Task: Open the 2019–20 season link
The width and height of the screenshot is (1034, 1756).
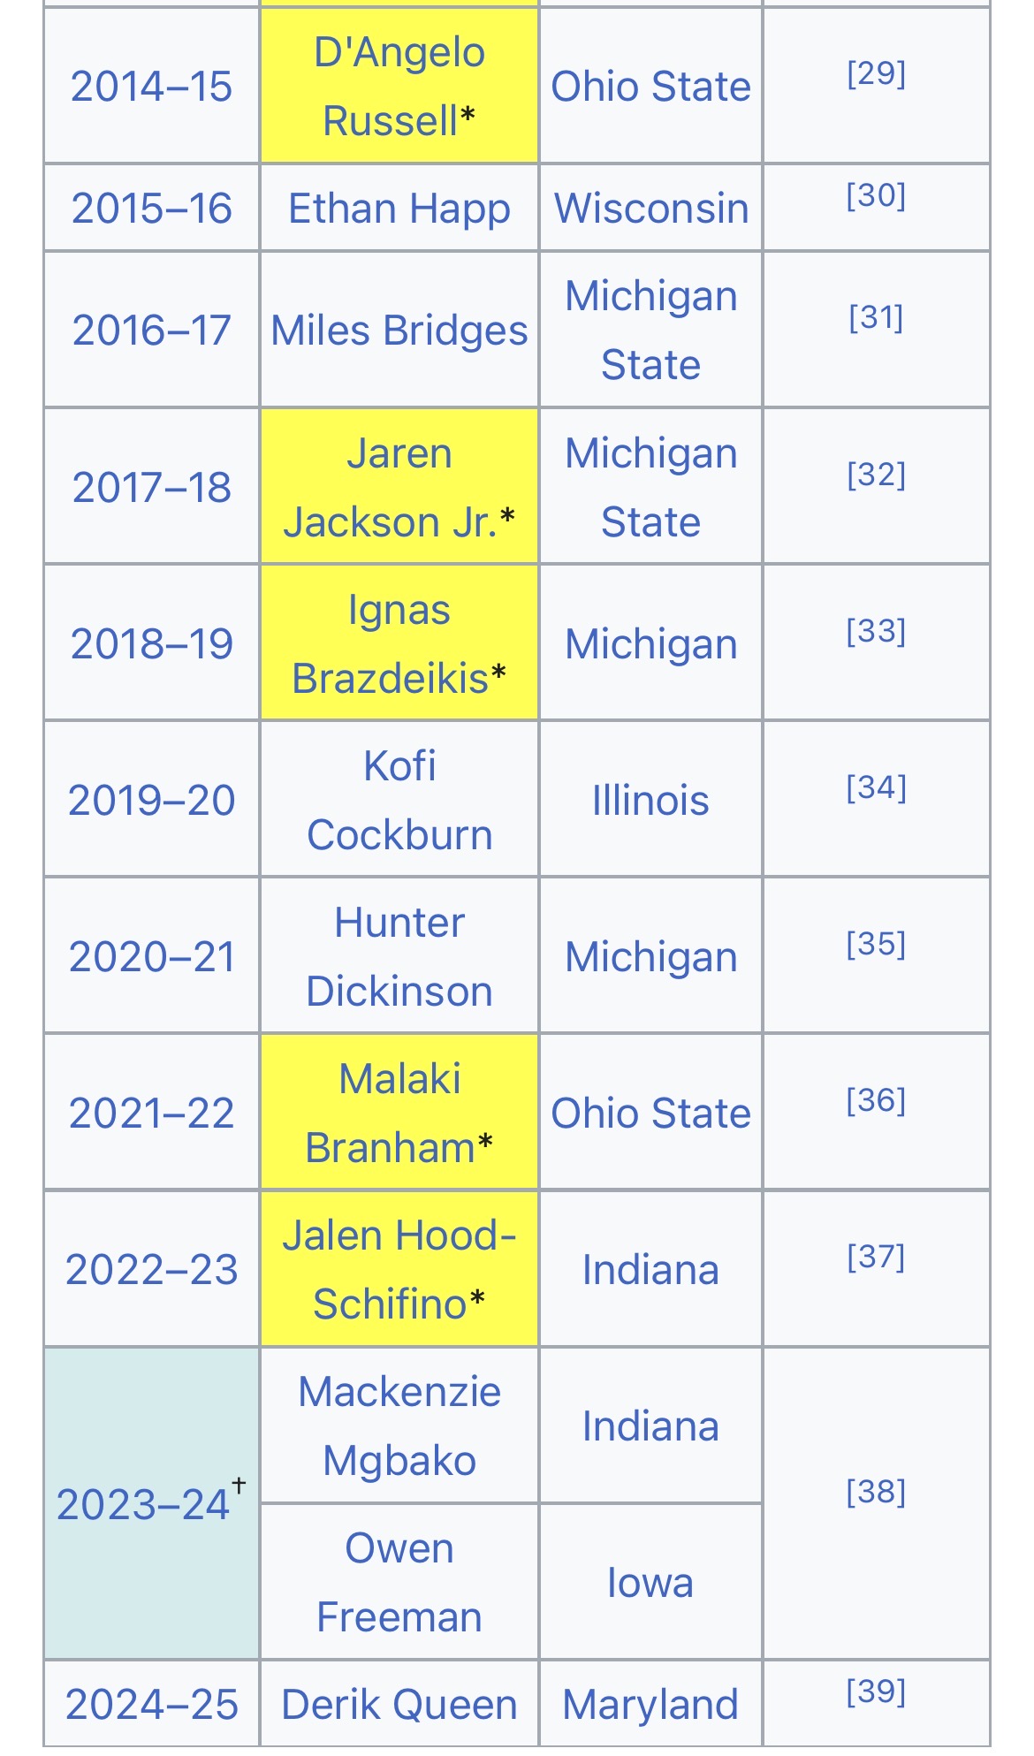Action: [152, 801]
